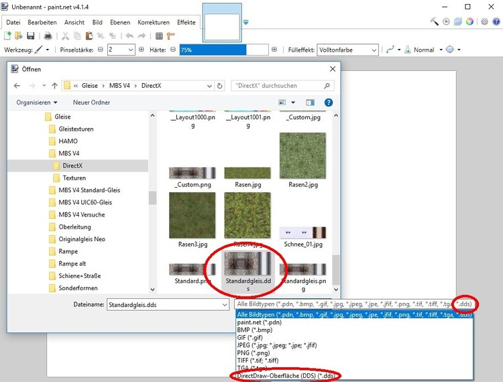Click the Deselect icon in toolbar
This screenshot has height=382, width=503.
tap(112, 36)
